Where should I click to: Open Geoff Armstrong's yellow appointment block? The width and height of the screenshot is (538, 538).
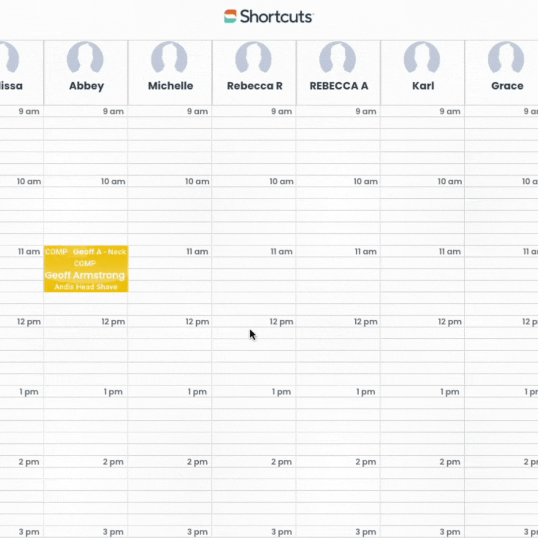tap(85, 275)
